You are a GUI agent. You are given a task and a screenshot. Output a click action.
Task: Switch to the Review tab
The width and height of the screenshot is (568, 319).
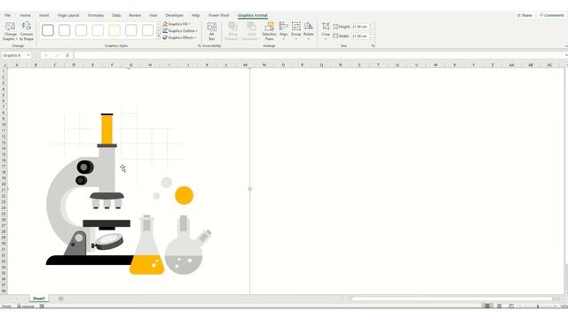tap(135, 15)
